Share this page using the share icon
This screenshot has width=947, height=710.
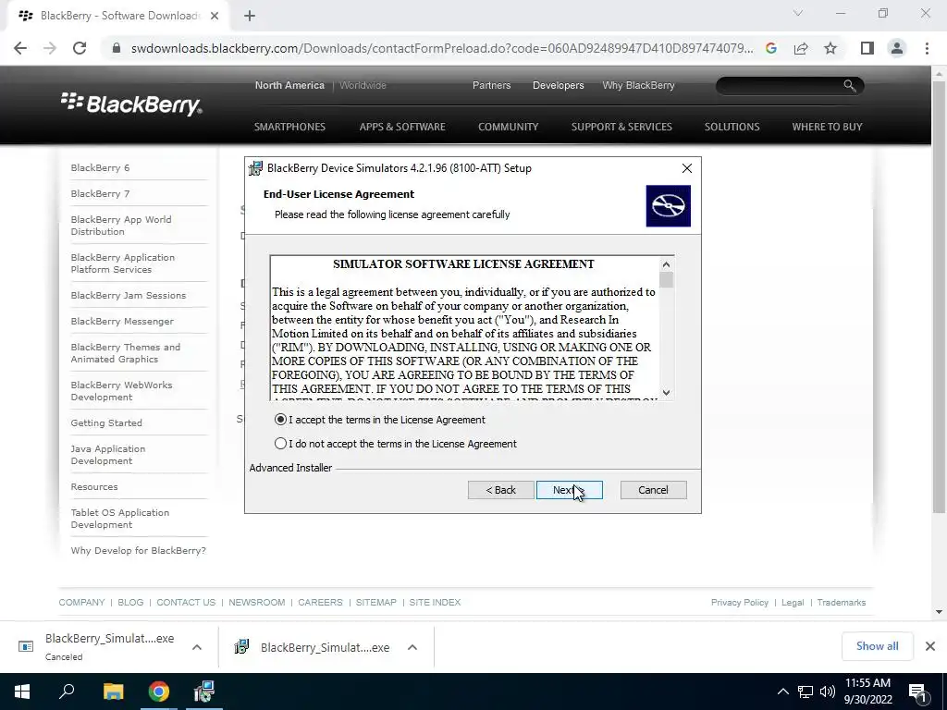(801, 48)
